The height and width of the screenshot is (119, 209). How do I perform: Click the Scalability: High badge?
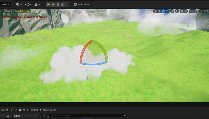pos(22,11)
